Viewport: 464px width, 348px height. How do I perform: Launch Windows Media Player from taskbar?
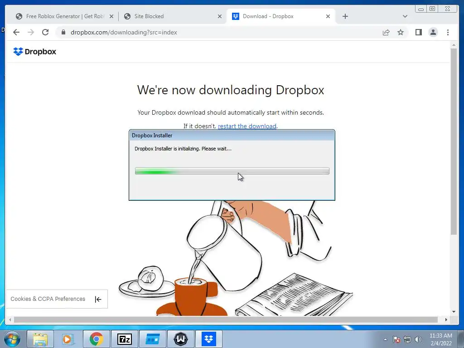[68, 339]
